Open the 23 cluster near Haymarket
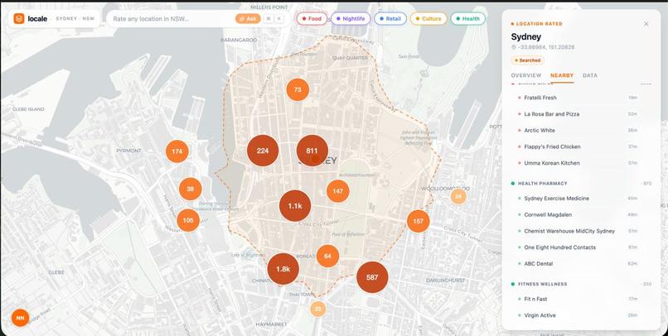The image size is (668, 336). 317,310
